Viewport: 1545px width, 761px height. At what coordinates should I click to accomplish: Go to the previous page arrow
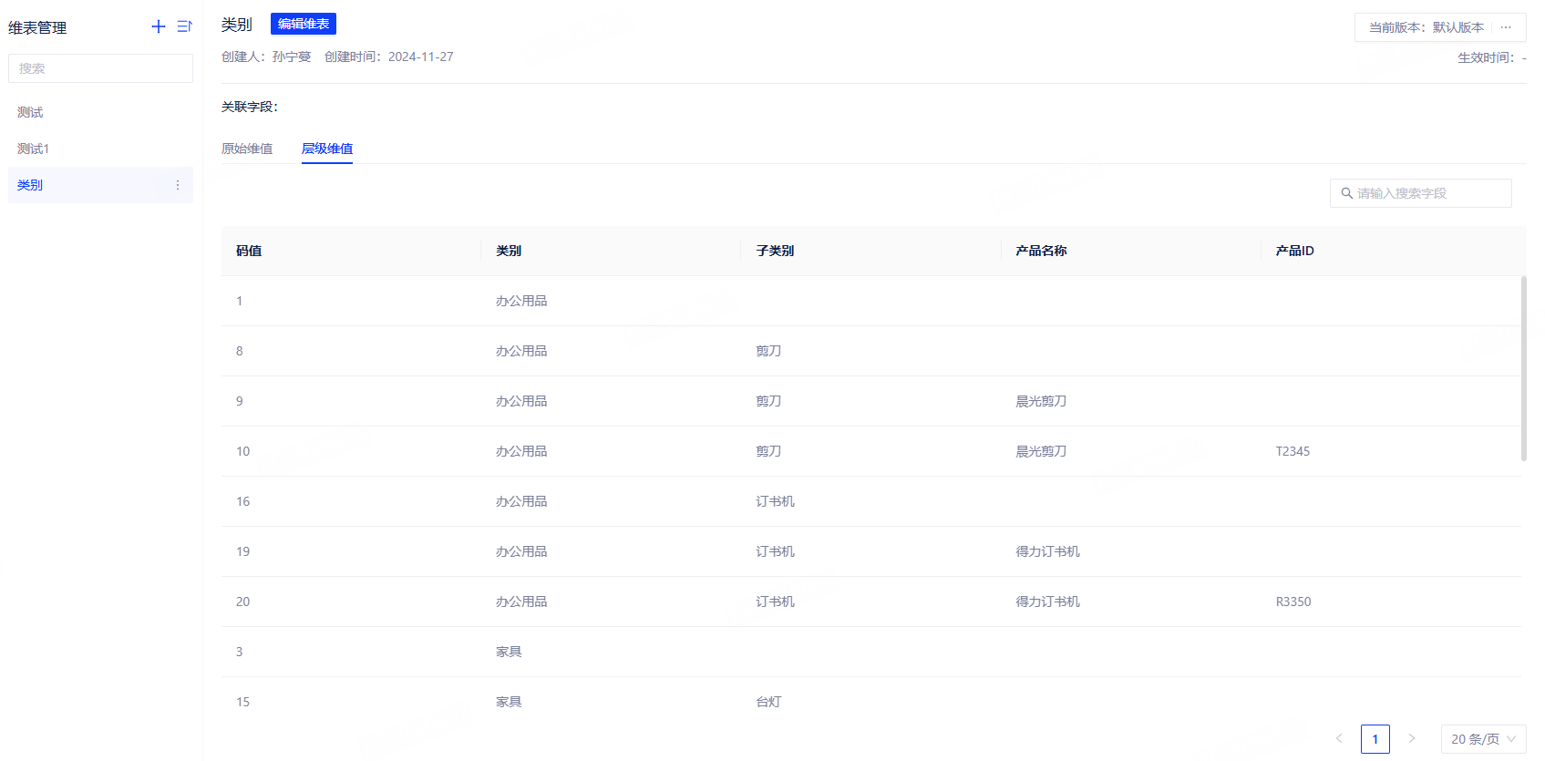tap(1339, 738)
